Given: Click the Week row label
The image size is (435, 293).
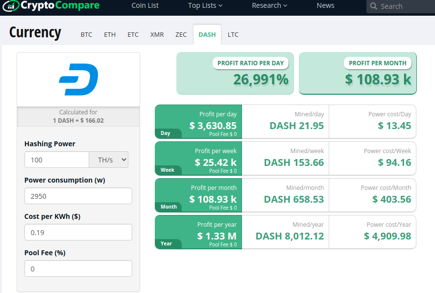Looking at the screenshot, I should click(167, 170).
